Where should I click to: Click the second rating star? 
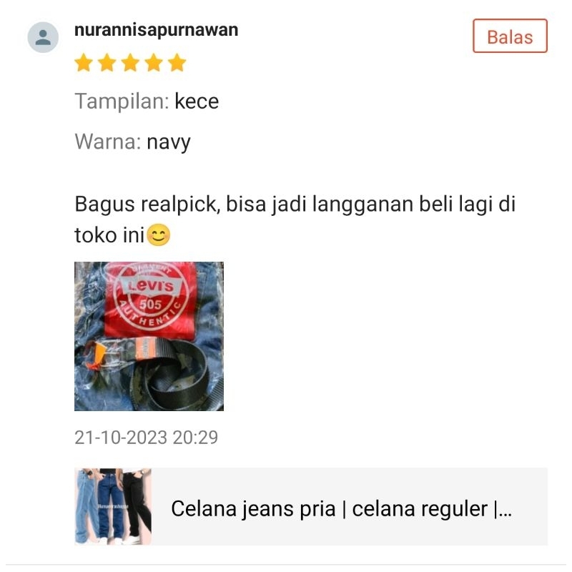107,62
